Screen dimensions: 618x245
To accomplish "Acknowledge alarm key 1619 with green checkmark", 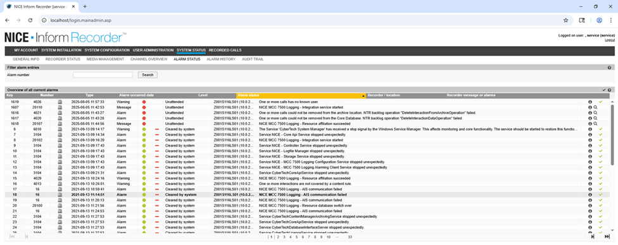I will [601, 102].
